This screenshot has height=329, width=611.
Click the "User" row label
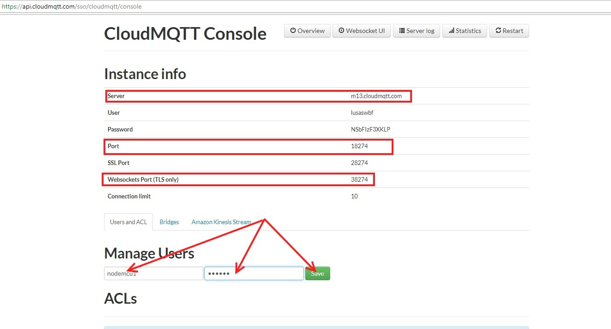coord(114,113)
